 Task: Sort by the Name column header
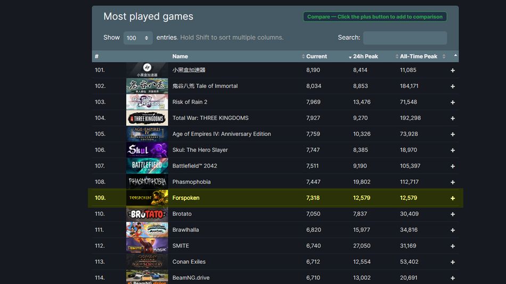click(x=180, y=56)
